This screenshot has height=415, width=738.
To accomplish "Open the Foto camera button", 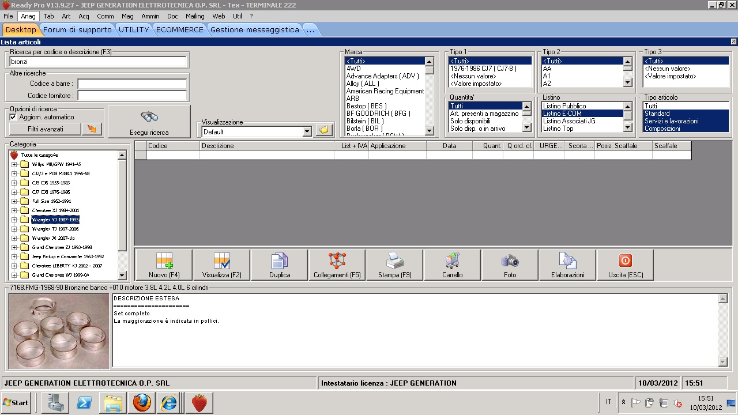I will click(510, 265).
